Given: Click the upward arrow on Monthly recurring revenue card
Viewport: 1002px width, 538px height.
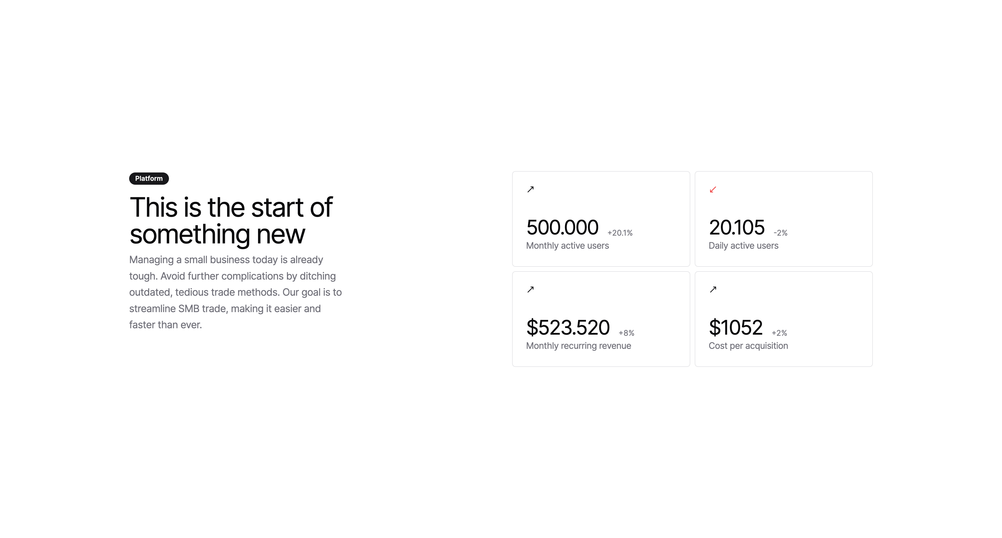Looking at the screenshot, I should (x=531, y=290).
